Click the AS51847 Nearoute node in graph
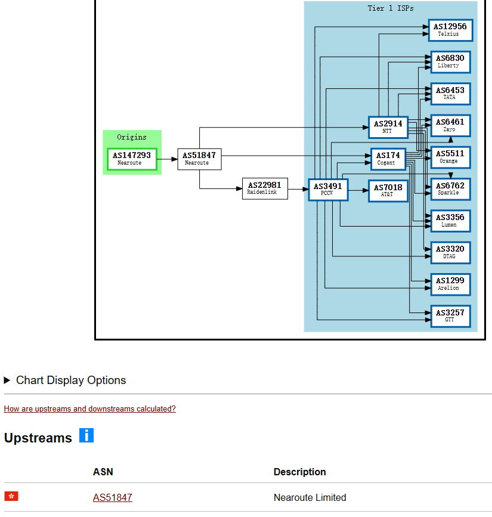The height and width of the screenshot is (517, 492). click(x=199, y=158)
